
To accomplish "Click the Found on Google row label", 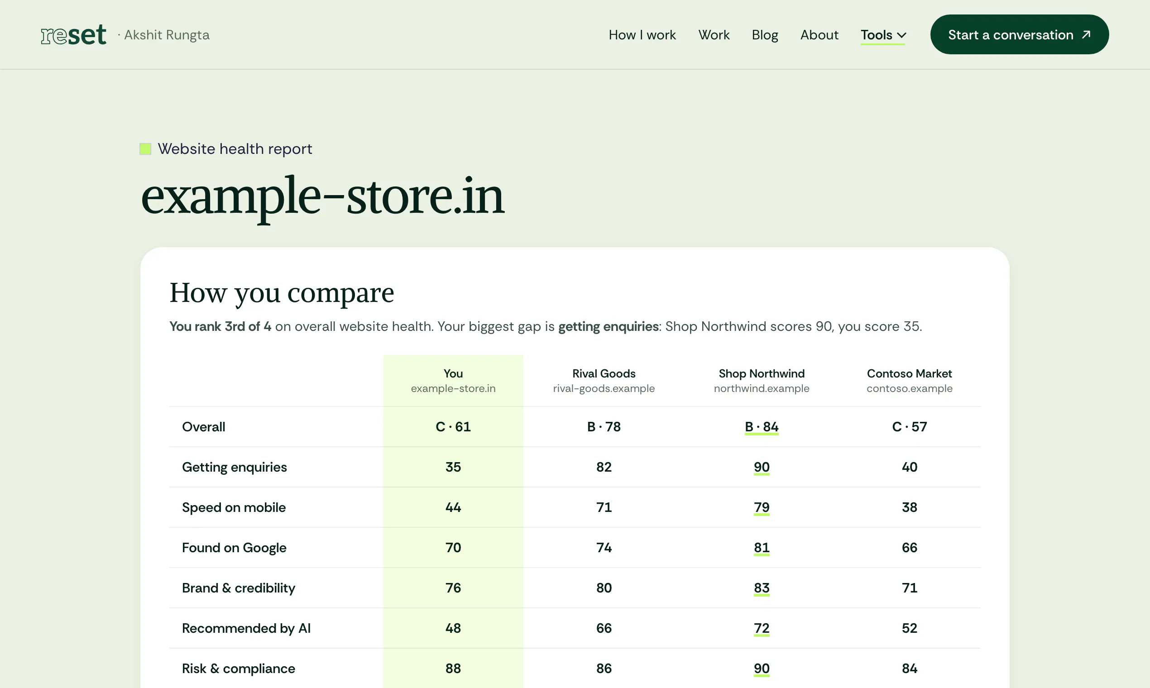I will pyautogui.click(x=234, y=548).
